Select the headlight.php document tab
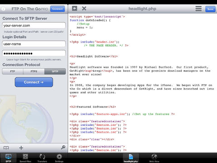Viewport: 217px width, 163px height. 131,158
